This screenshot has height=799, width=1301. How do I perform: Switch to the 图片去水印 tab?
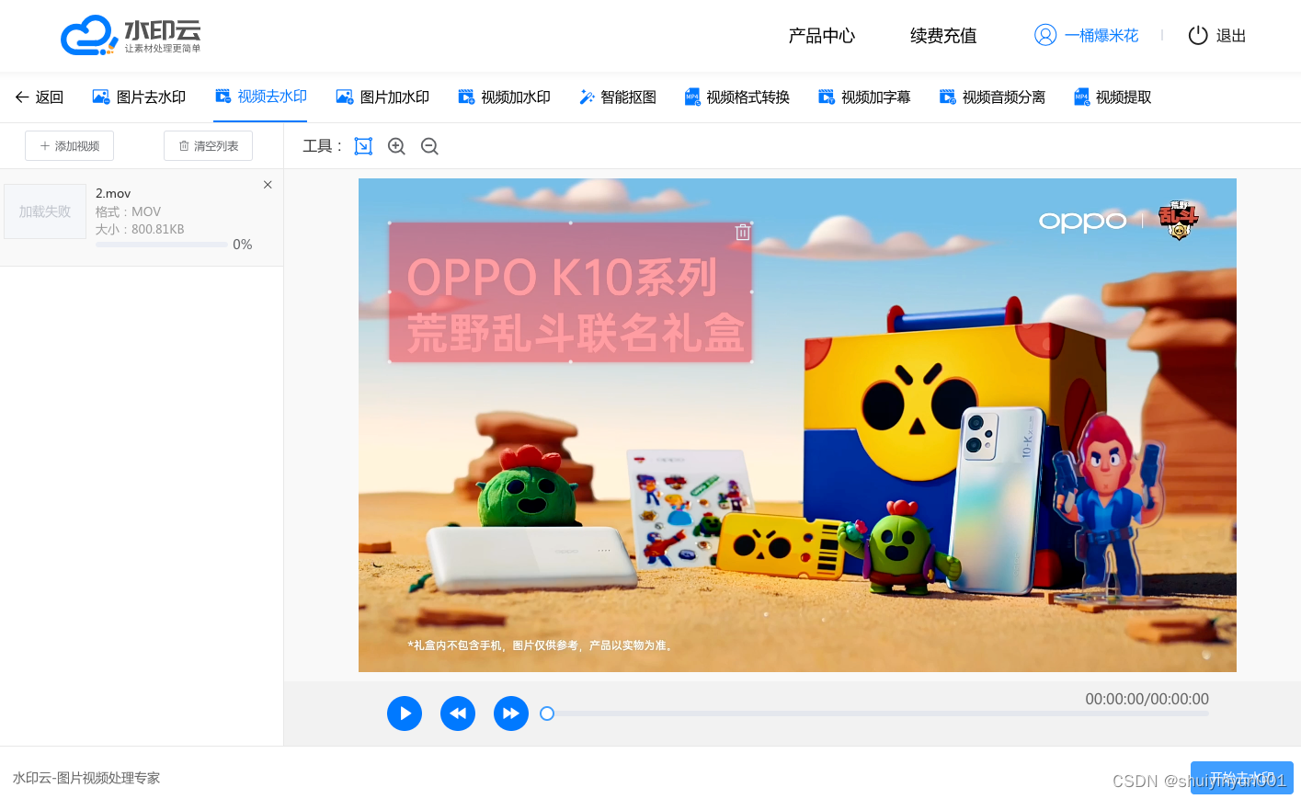point(139,97)
